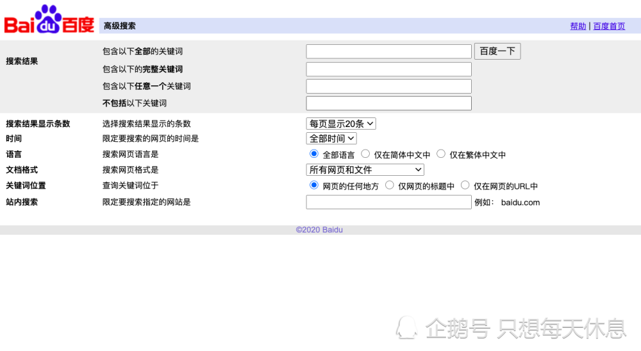Focus the 不包括以下关键词 input field
Image resolution: width=641 pixels, height=351 pixels.
pos(389,103)
